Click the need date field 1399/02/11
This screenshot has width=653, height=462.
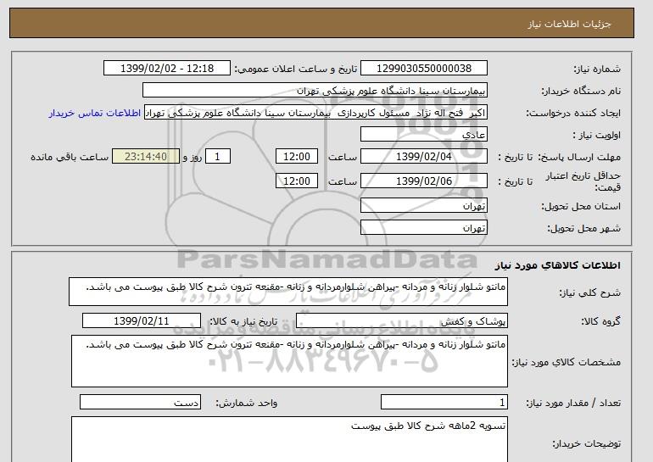142,321
